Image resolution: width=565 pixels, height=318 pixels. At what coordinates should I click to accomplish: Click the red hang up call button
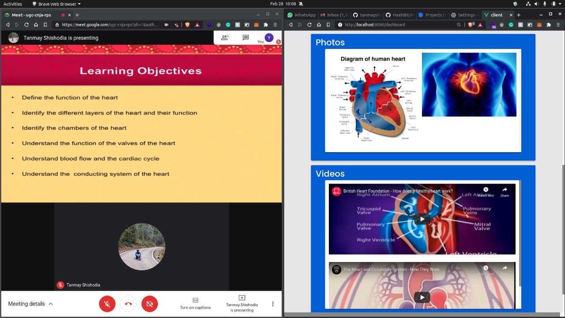coord(128,304)
